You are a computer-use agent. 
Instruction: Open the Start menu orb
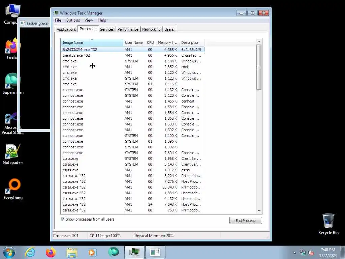click(9, 252)
